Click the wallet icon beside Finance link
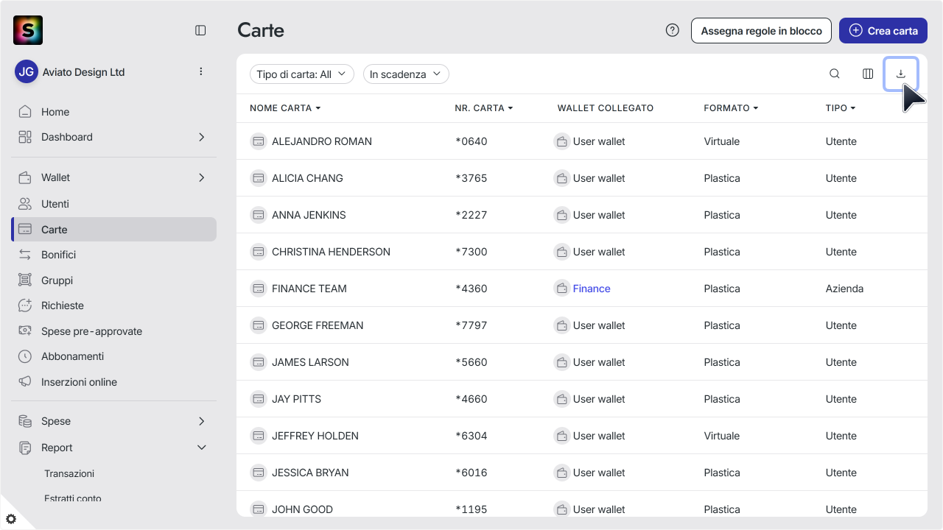This screenshot has height=530, width=943. click(561, 289)
